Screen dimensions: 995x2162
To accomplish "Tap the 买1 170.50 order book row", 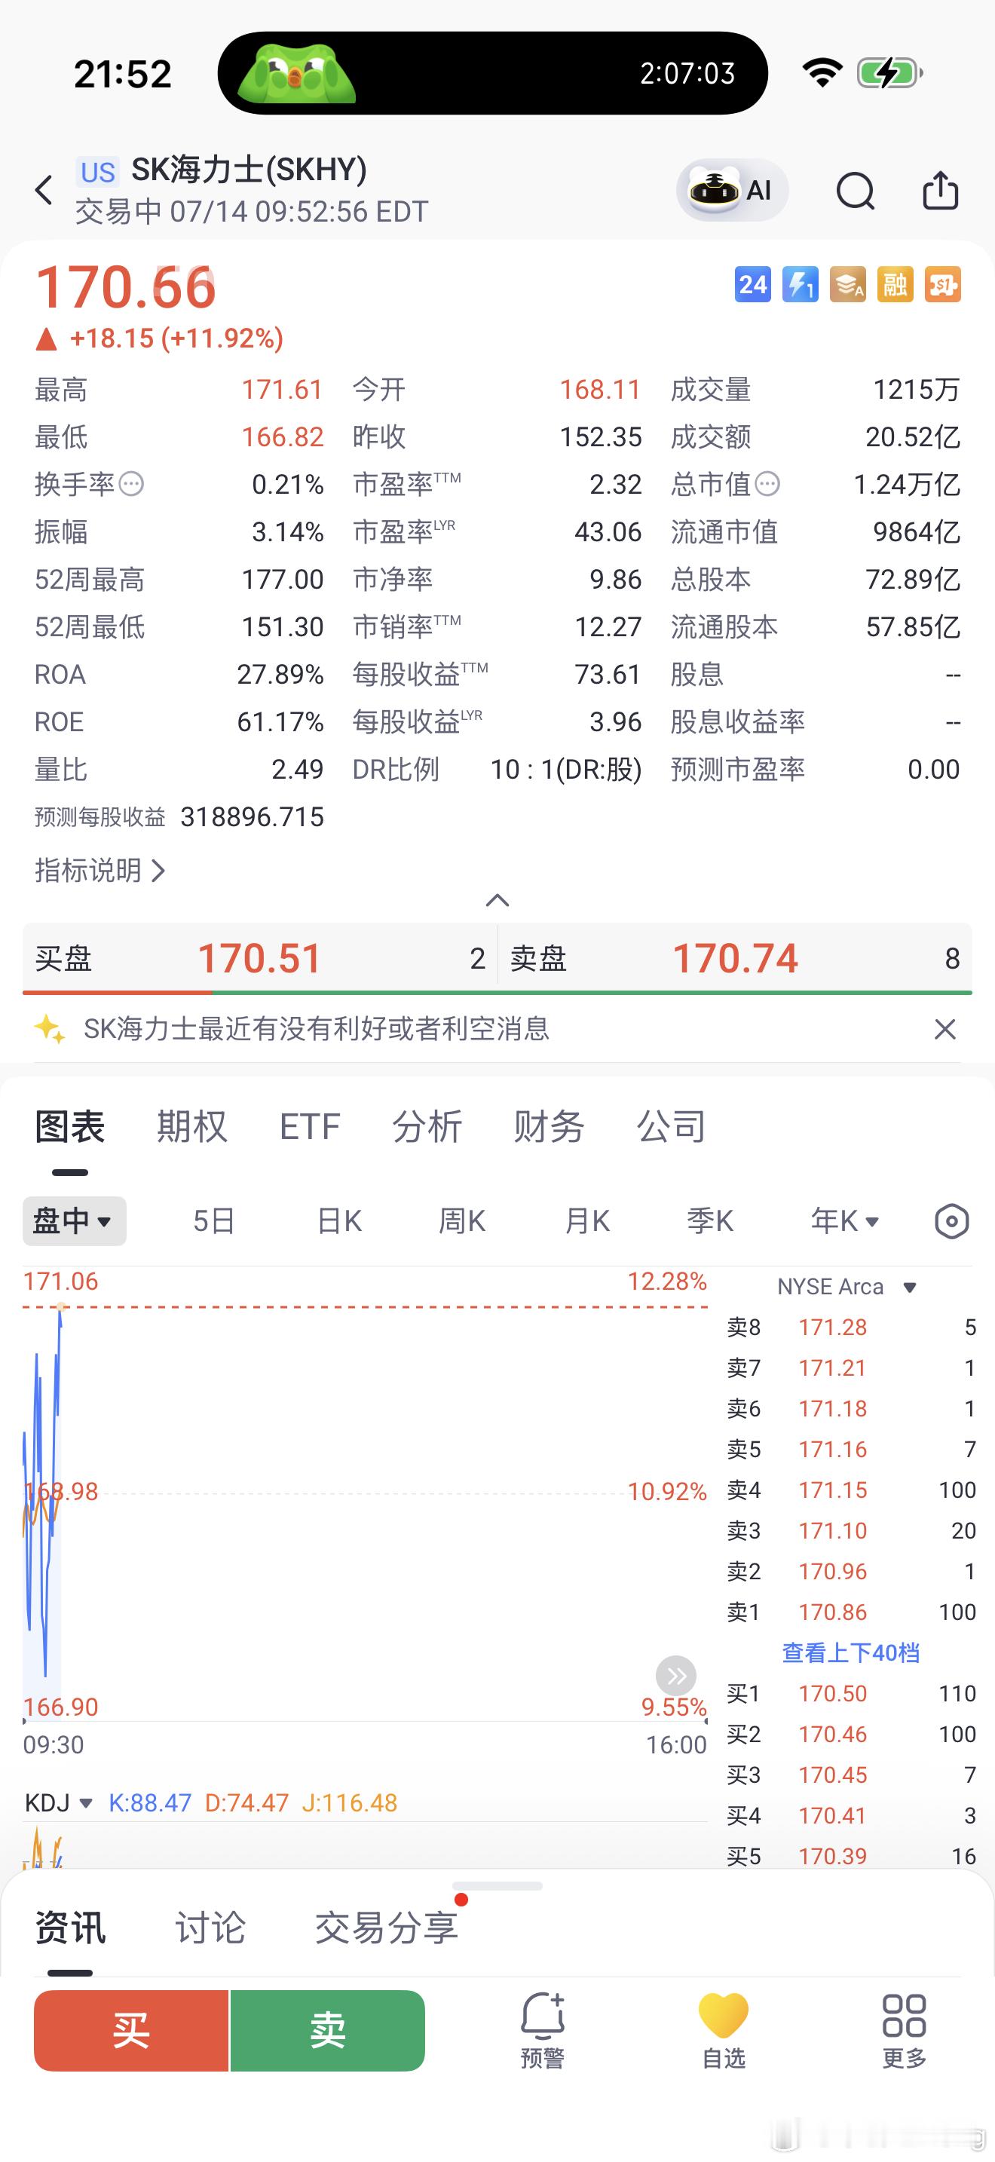I will pyautogui.click(x=851, y=1694).
